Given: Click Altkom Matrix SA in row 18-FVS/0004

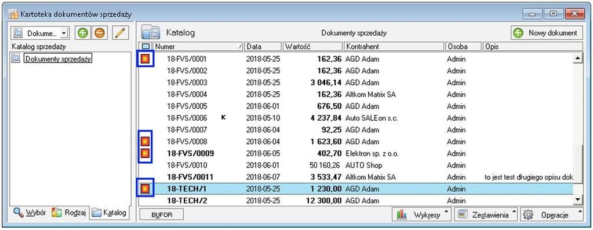Looking at the screenshot, I should coord(370,94).
